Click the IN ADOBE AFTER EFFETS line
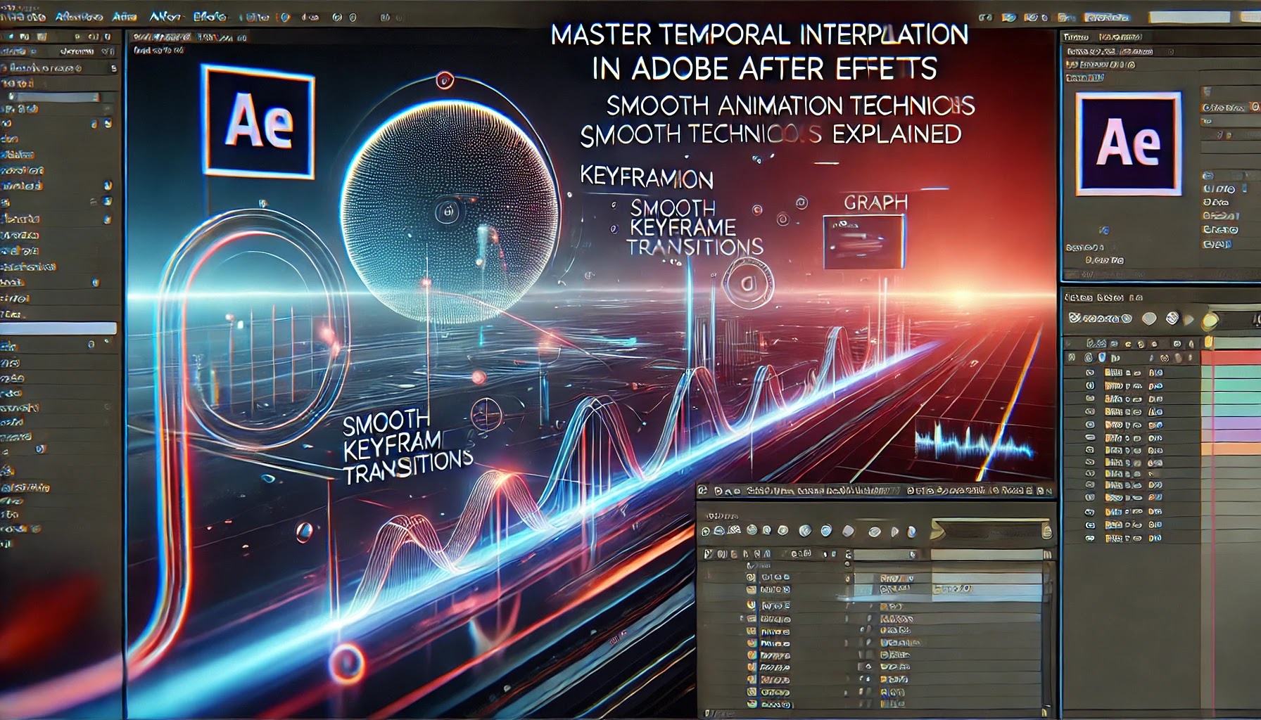1261x720 pixels. [764, 68]
